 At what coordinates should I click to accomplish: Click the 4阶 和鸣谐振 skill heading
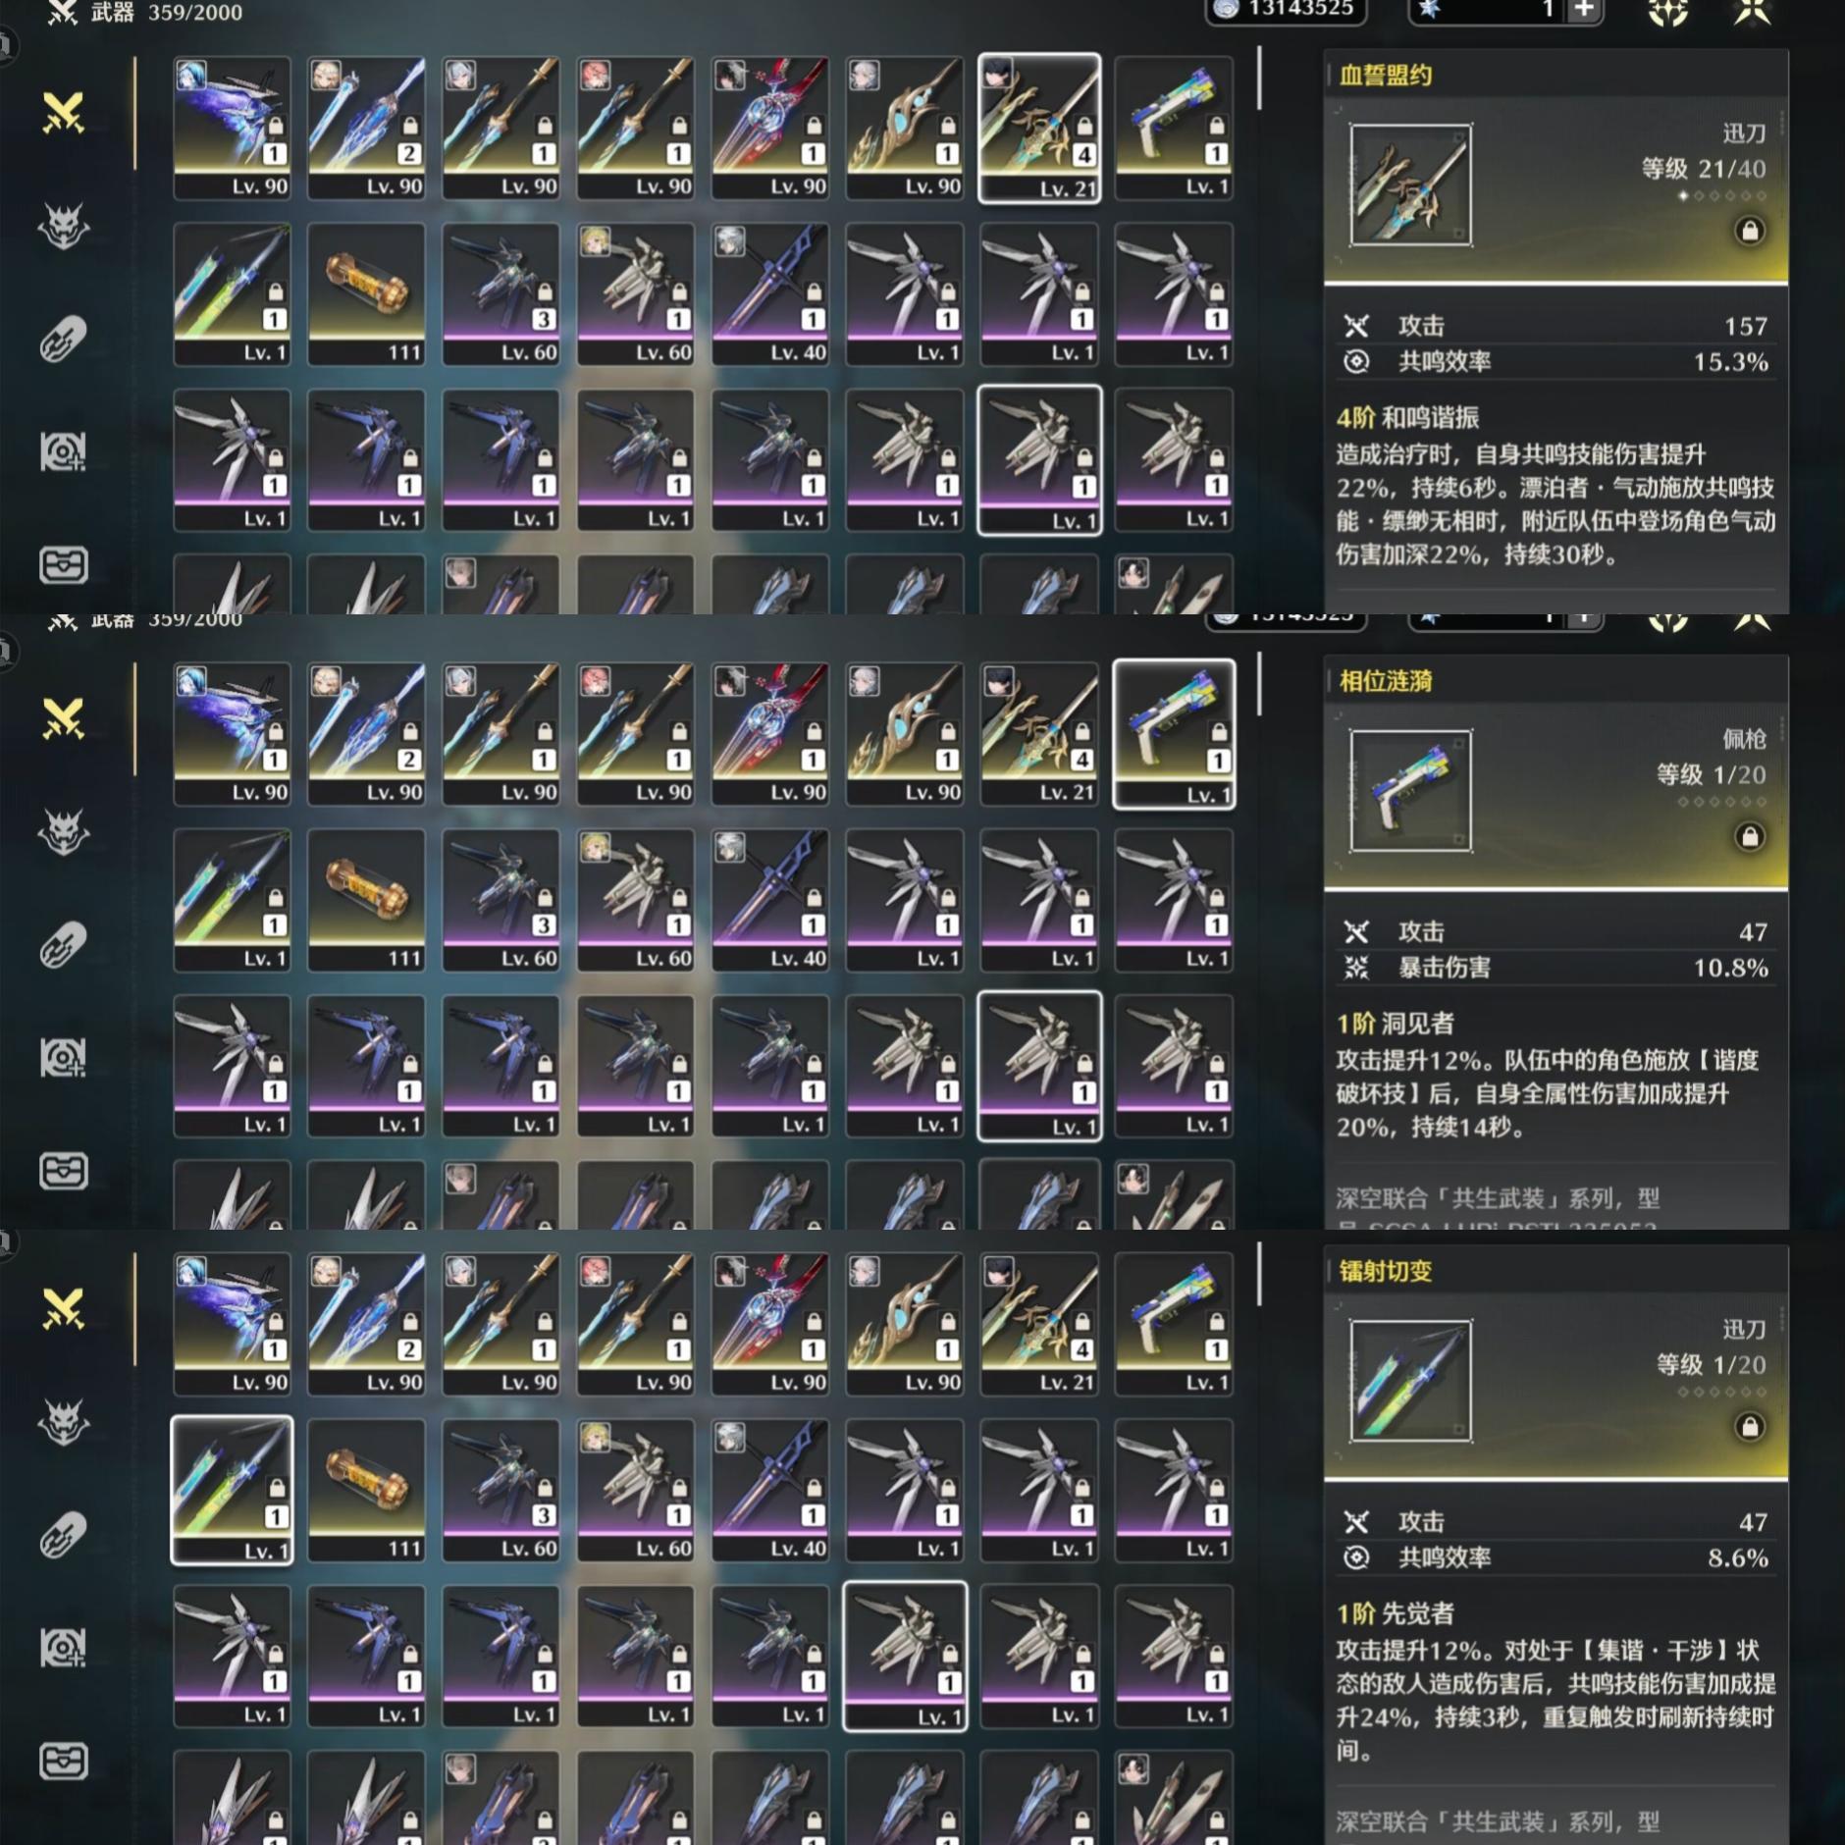tap(1407, 418)
